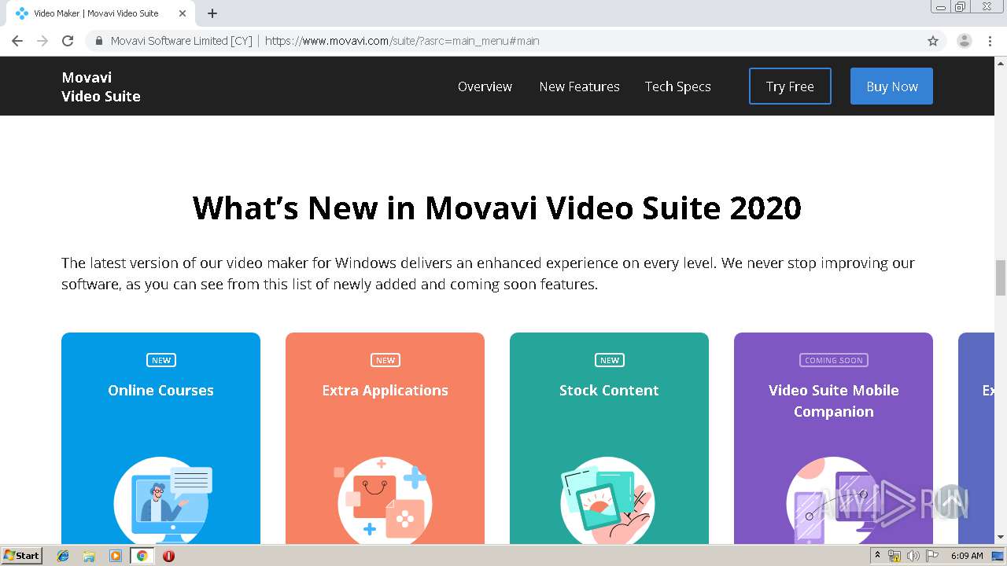Screen dimensions: 1007x566
Task: Click the NEW badge on Stock Content
Action: (610, 360)
